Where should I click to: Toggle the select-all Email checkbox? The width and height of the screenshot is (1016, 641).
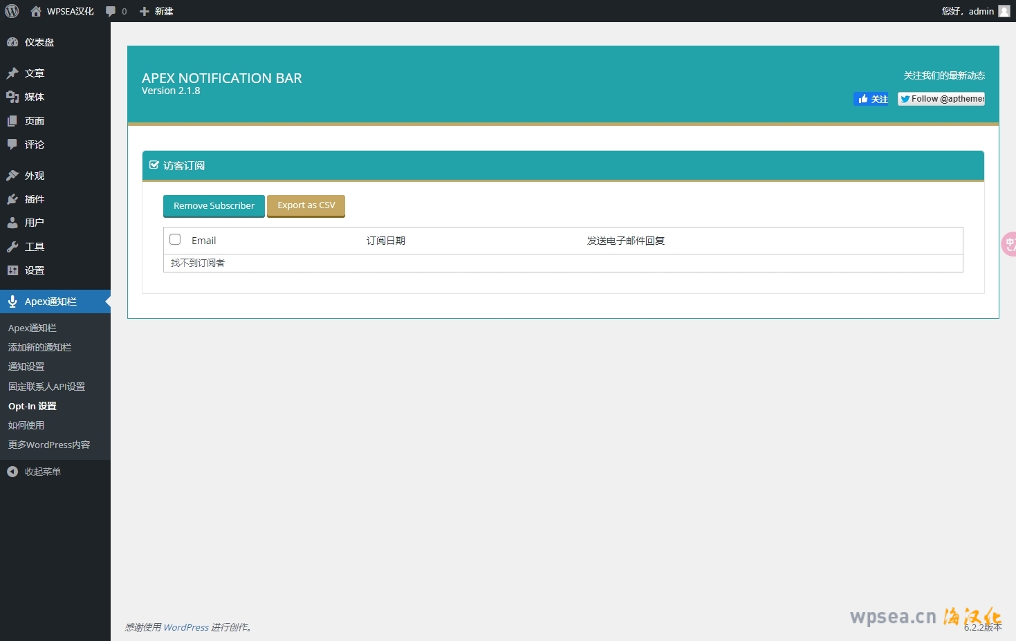175,239
